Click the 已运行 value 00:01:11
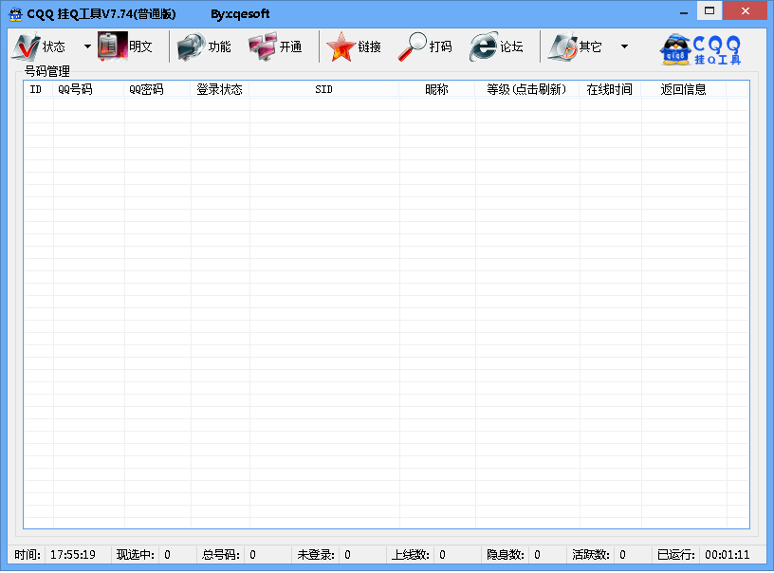Screen dimensions: 774x573 (x=728, y=555)
